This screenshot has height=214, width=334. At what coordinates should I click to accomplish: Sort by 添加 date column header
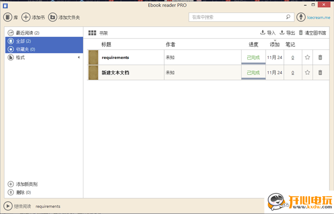(274, 44)
